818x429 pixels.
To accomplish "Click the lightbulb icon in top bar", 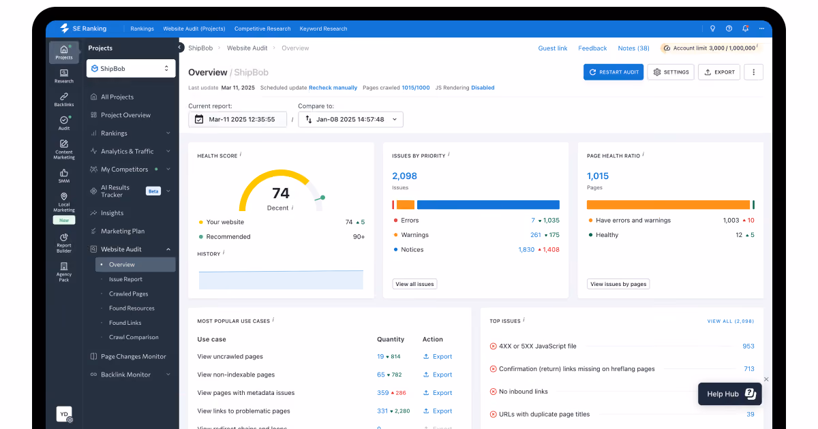I will [712, 29].
